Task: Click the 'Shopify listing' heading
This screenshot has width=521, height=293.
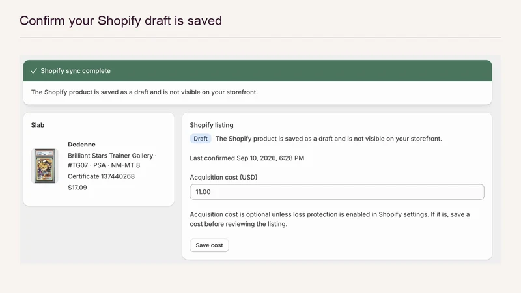Action: [212, 125]
